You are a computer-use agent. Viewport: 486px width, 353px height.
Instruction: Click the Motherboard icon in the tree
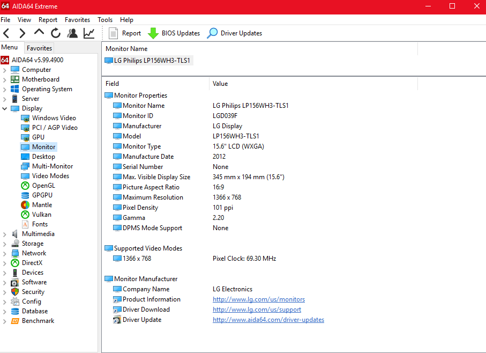pyautogui.click(x=15, y=79)
